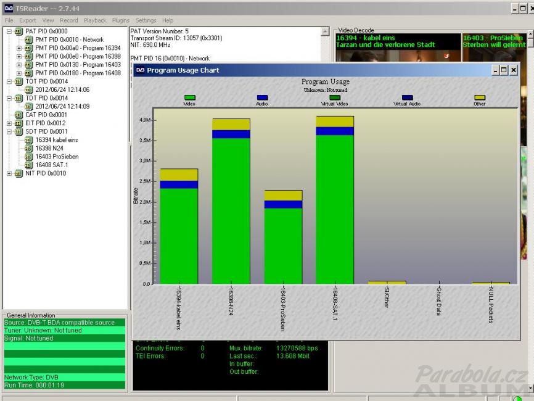Click the 'Run Time: 000:01:19' text
The width and height of the screenshot is (534, 401).
pos(34,386)
